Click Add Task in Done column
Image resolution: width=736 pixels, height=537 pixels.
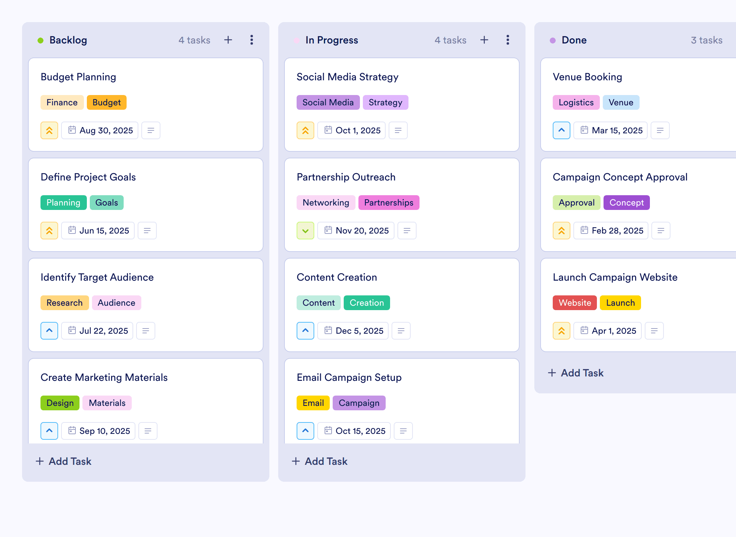point(576,373)
